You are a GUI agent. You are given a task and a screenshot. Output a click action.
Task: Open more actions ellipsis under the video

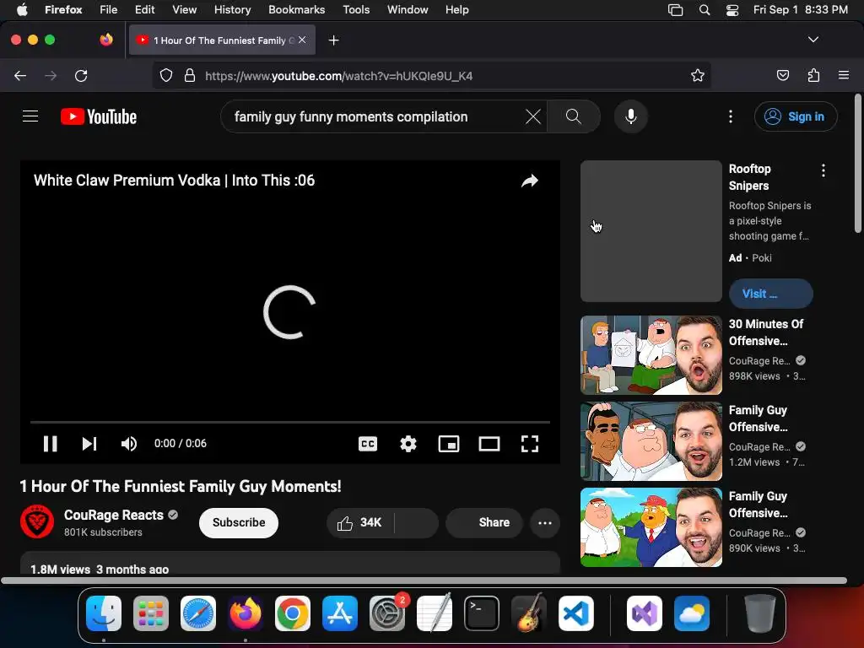(545, 522)
